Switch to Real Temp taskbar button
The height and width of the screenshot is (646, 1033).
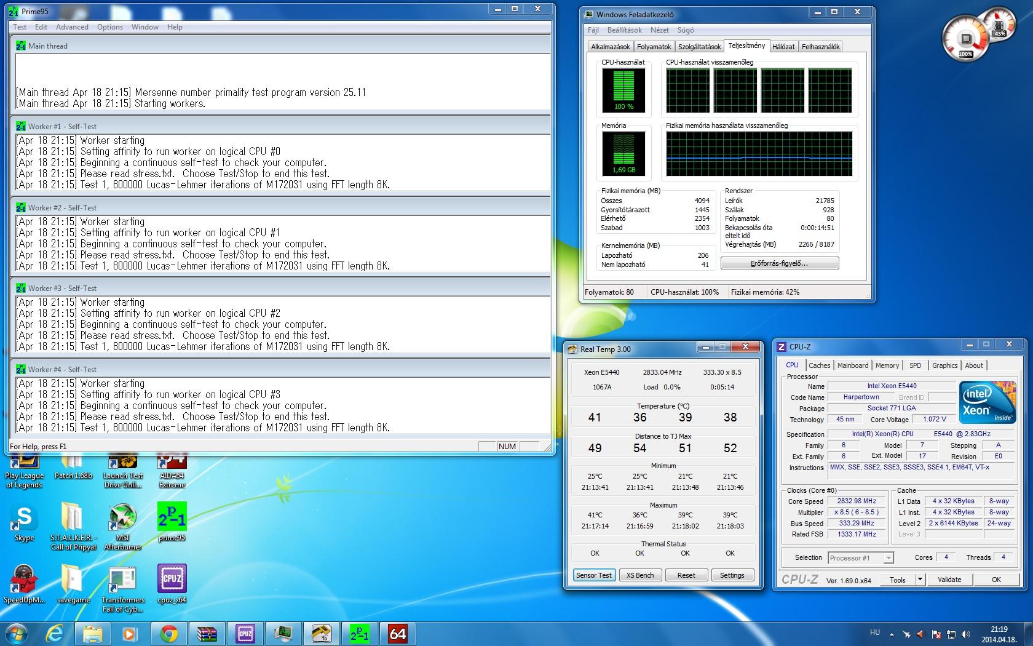click(321, 634)
